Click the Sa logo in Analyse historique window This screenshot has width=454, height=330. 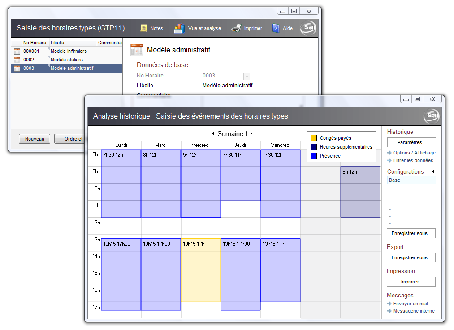tap(431, 116)
